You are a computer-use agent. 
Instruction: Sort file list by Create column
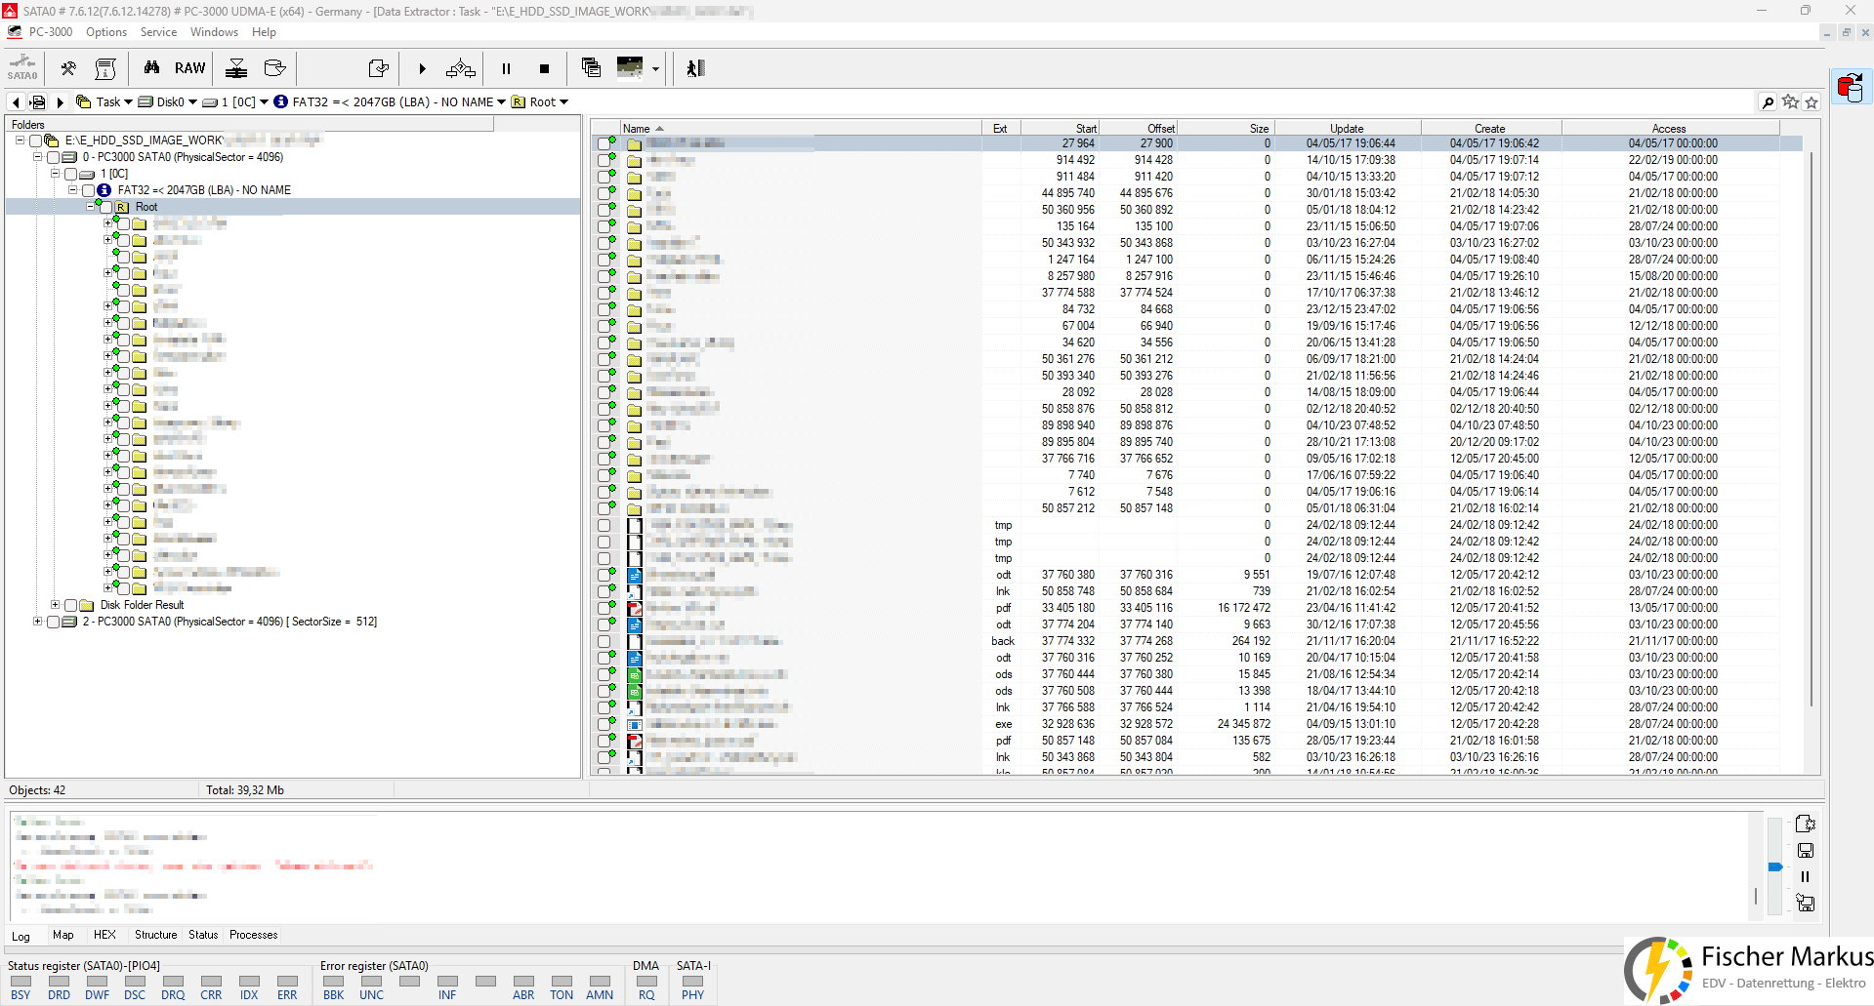[1490, 128]
